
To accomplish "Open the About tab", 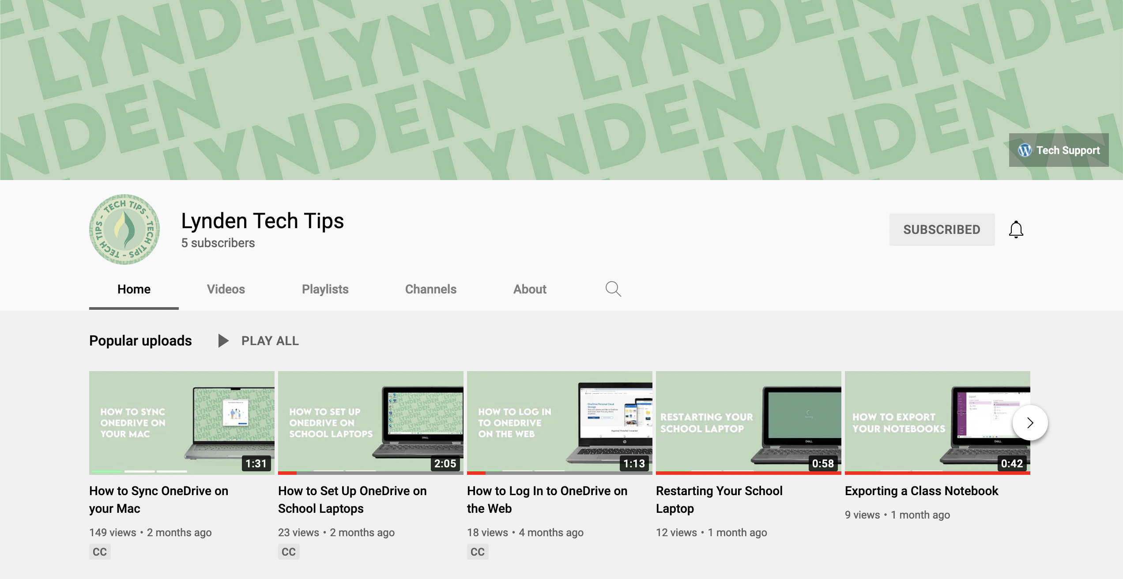I will point(530,289).
